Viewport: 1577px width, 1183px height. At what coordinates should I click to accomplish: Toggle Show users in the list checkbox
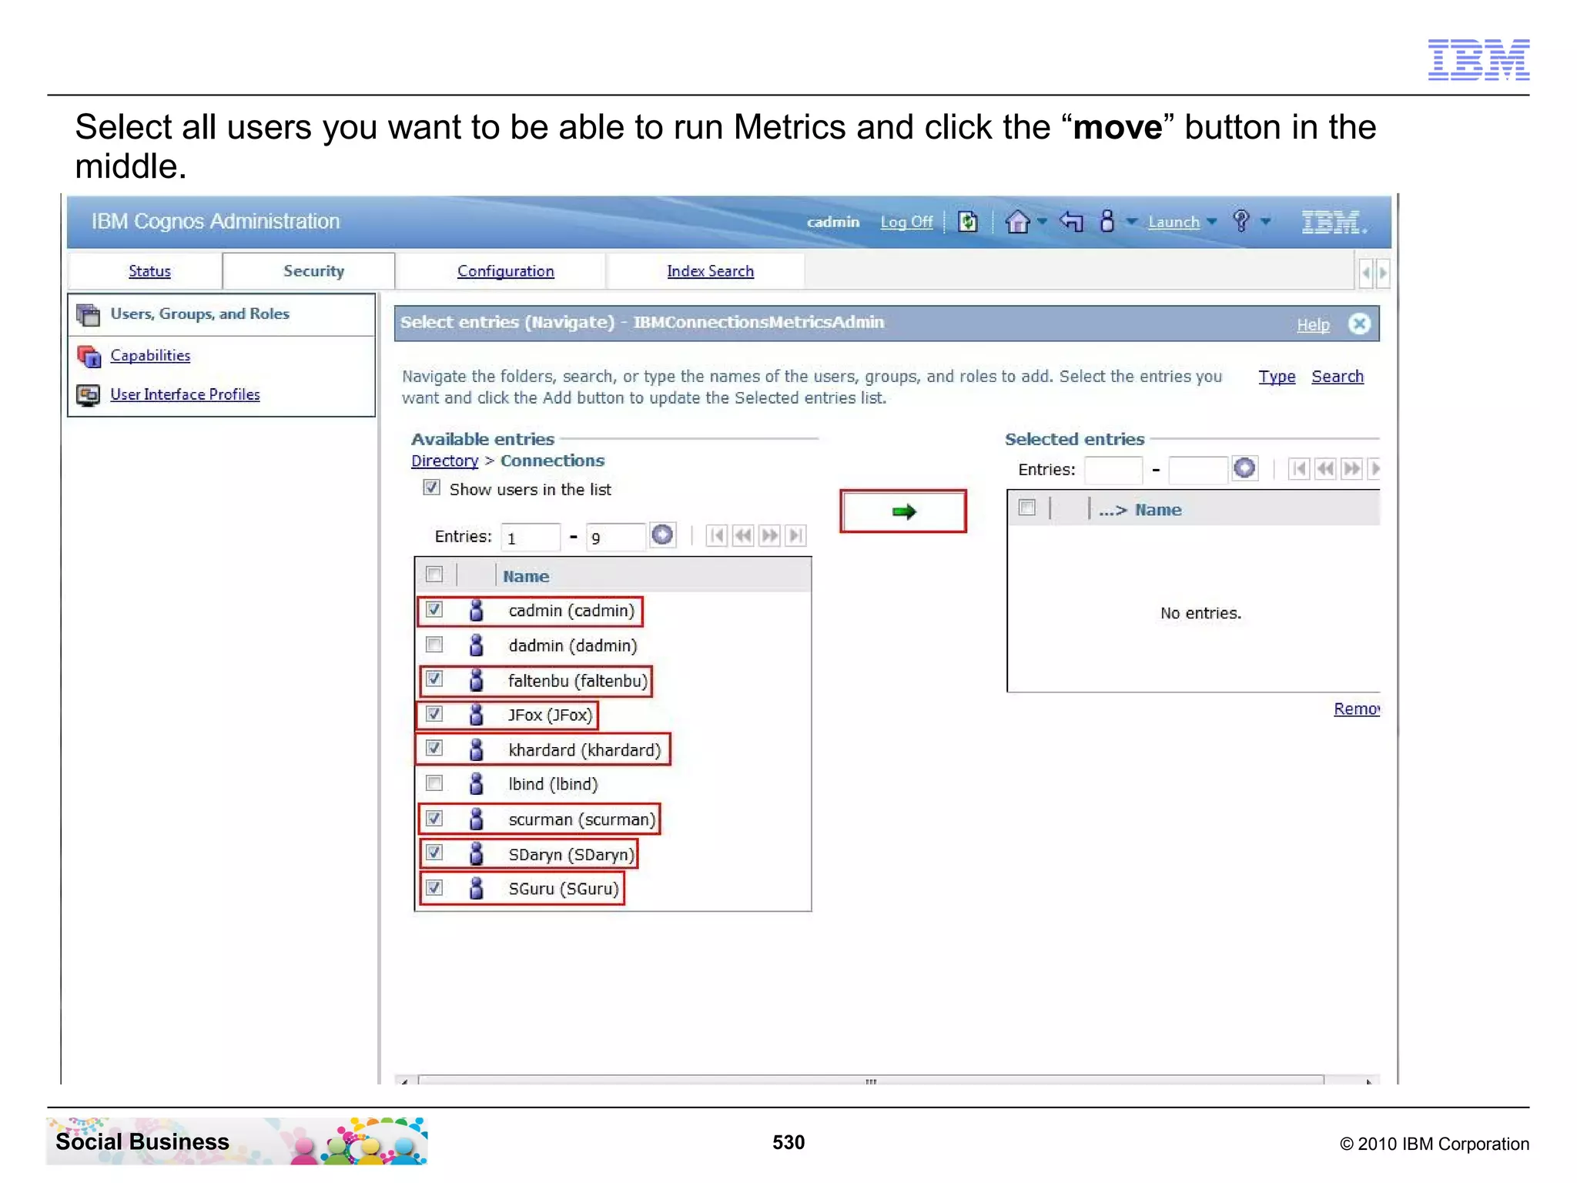431,488
